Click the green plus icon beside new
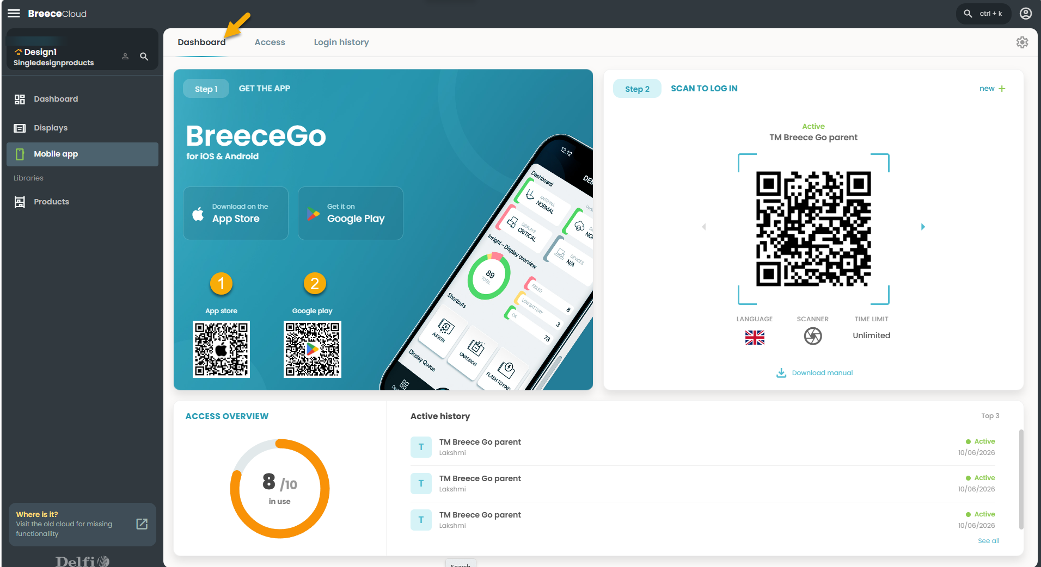The height and width of the screenshot is (567, 1041). 1002,89
